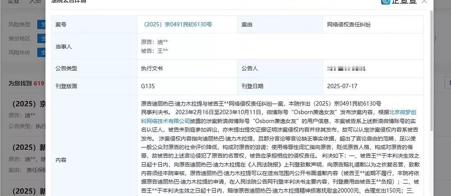Select 网络侵权责任纠纷 cell text
Image resolution: width=451 pixels, height=196 pixels.
(349, 25)
